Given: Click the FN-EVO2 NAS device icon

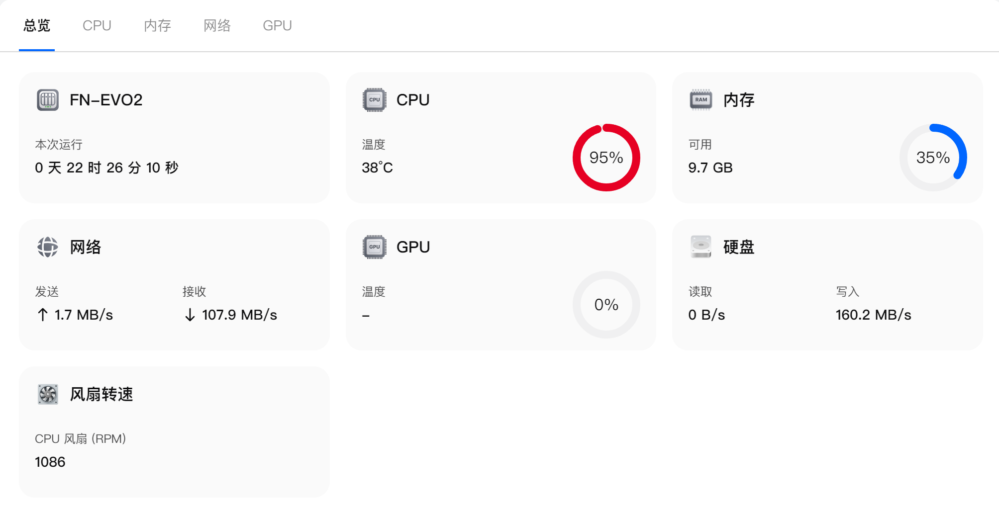Looking at the screenshot, I should [x=48, y=100].
